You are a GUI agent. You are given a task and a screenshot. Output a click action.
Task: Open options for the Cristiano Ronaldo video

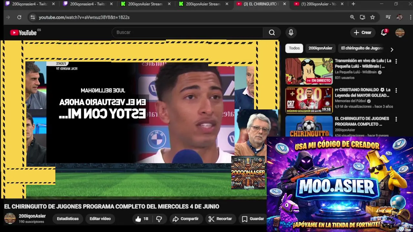pyautogui.click(x=396, y=91)
